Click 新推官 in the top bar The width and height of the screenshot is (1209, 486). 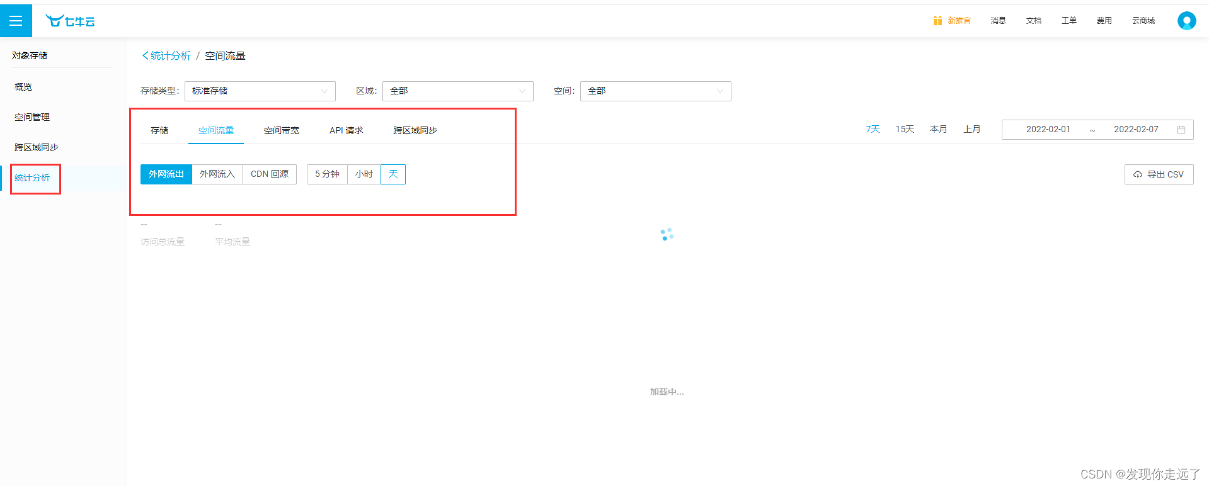pos(959,21)
